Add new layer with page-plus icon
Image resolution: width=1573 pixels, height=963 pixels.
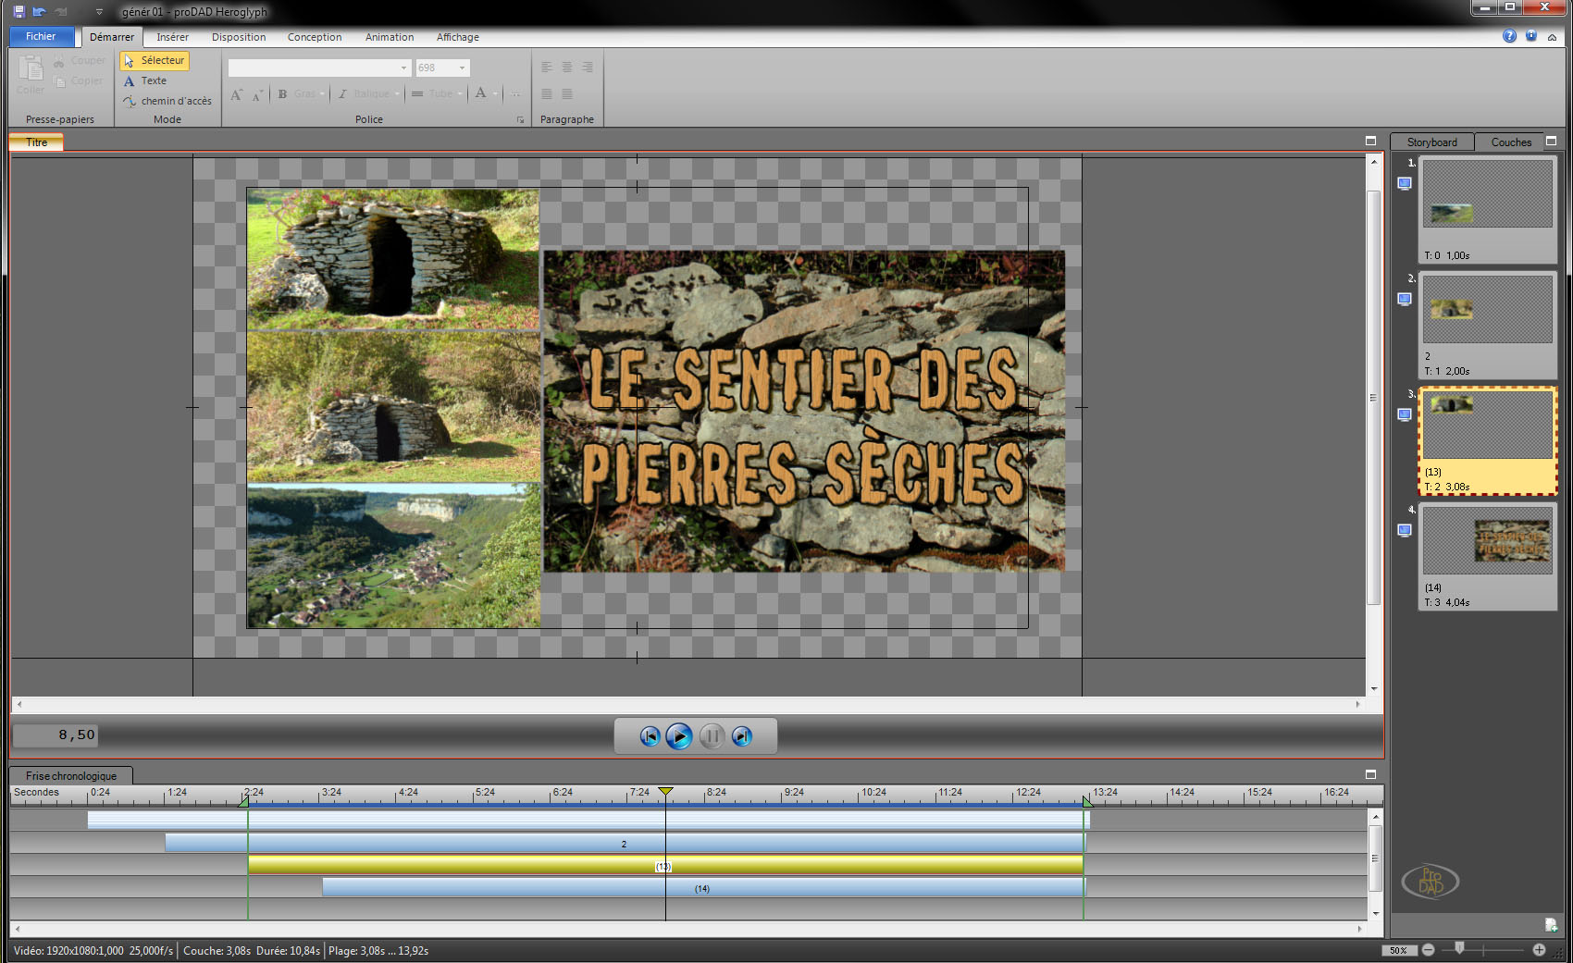click(1551, 924)
